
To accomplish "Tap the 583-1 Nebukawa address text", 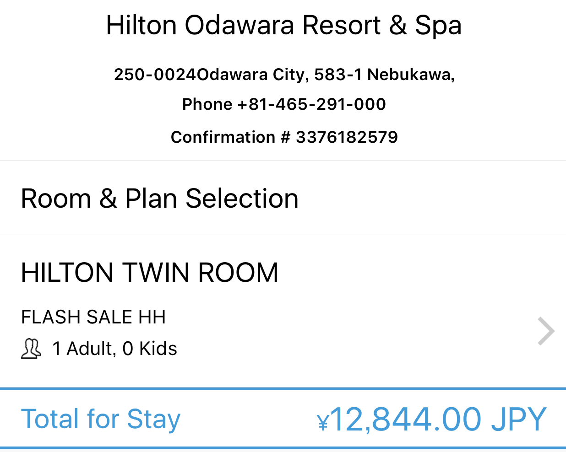I will click(x=384, y=74).
